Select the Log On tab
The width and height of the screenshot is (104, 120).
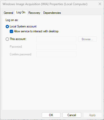point(21,13)
